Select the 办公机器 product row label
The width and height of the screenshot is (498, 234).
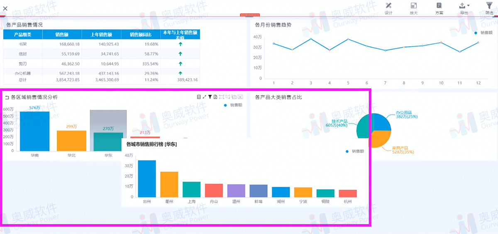pos(23,73)
